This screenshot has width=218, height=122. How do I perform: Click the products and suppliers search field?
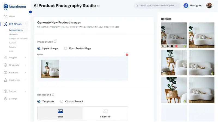pos(158,5)
